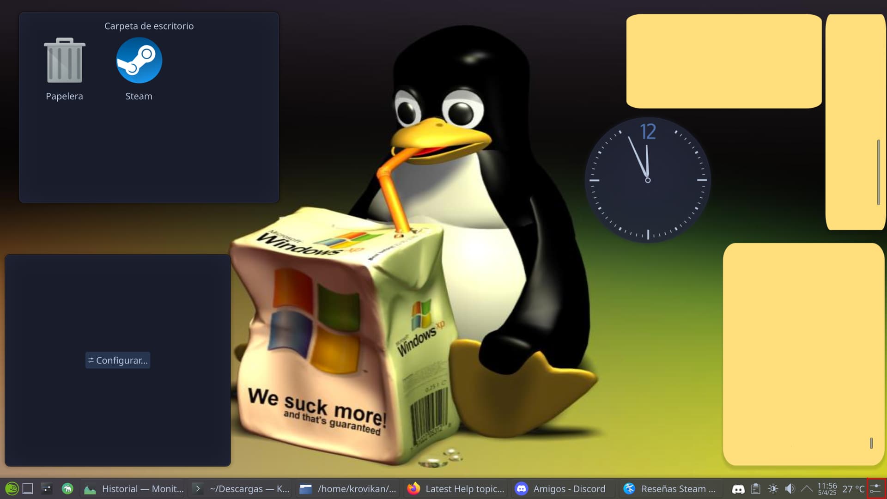Click the show desktop icon in the panel
887x499 pixels.
pos(28,488)
